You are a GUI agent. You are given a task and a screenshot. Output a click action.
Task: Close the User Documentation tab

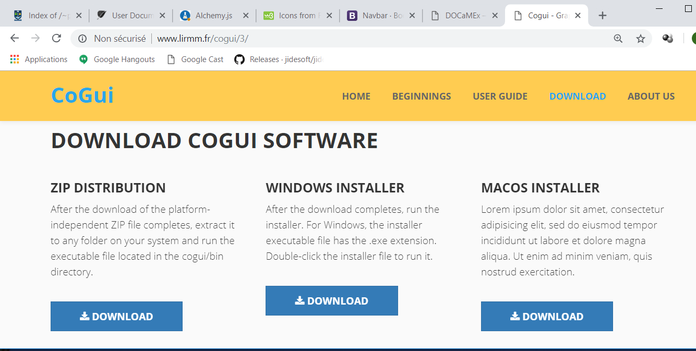coord(162,16)
